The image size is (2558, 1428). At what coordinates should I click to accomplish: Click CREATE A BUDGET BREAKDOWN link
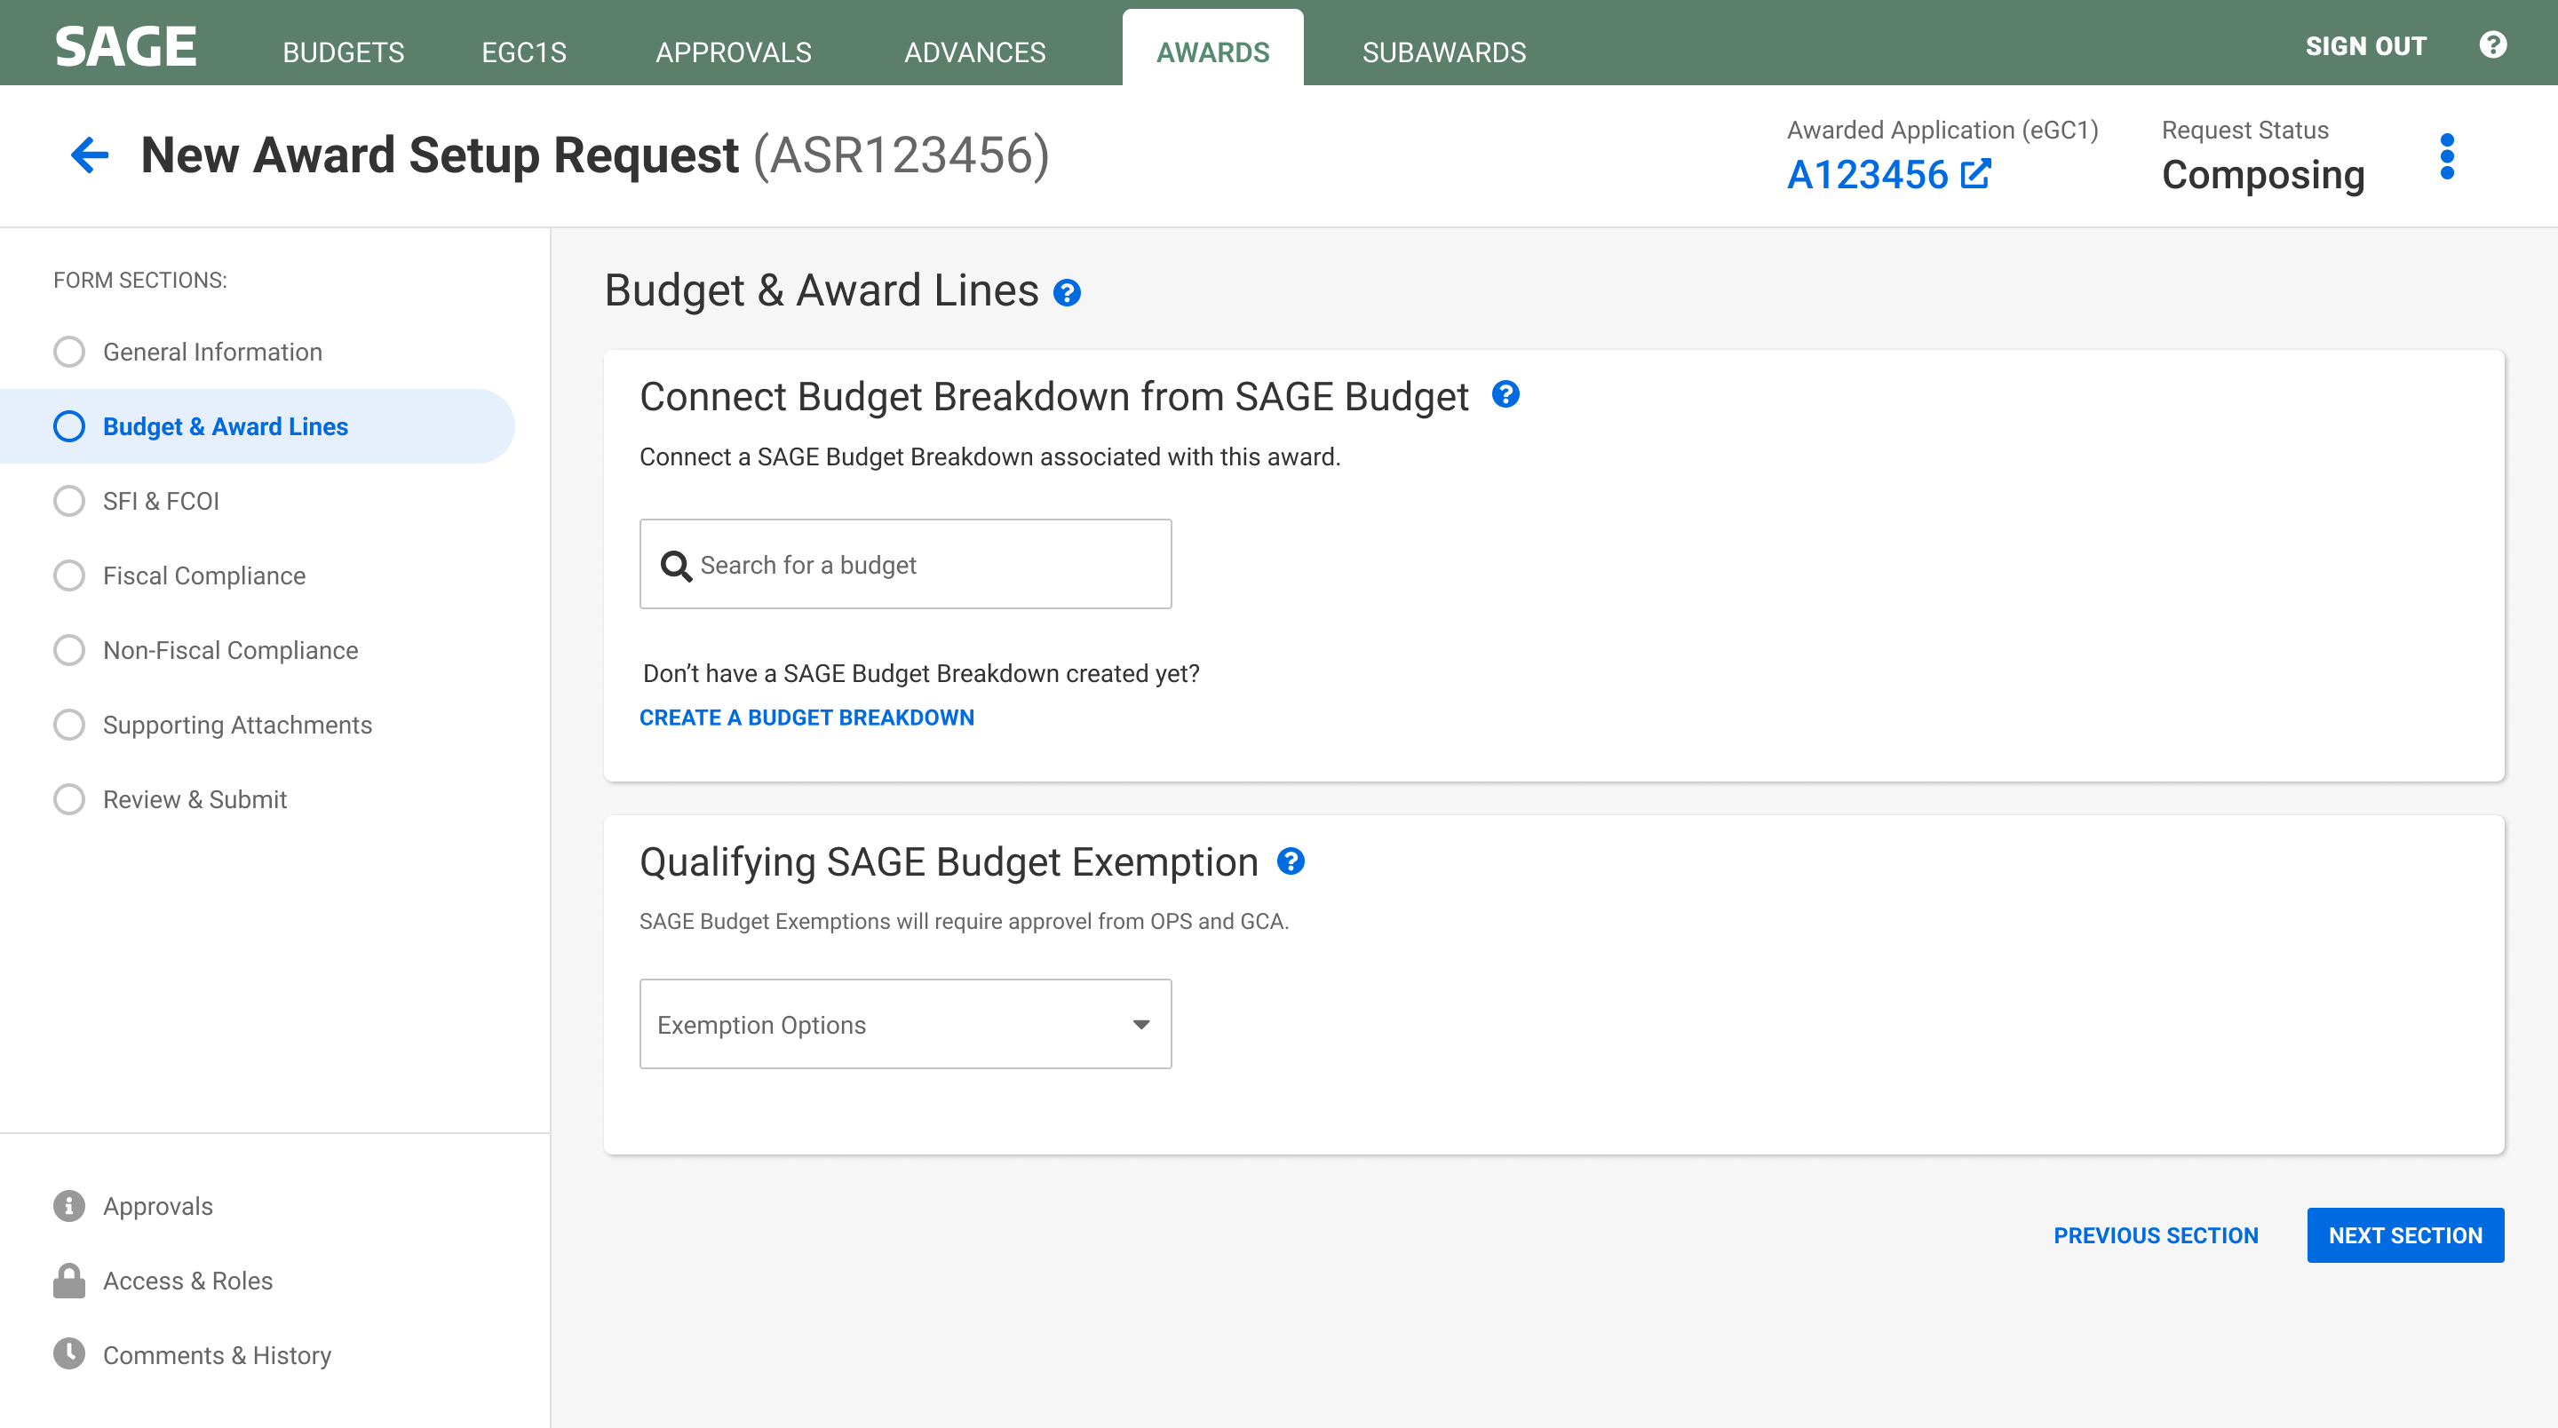pos(806,717)
